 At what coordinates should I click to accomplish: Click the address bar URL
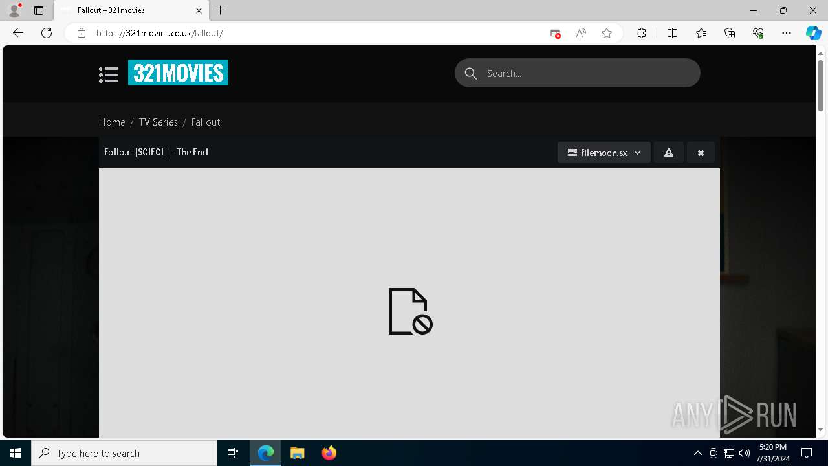[x=159, y=33]
